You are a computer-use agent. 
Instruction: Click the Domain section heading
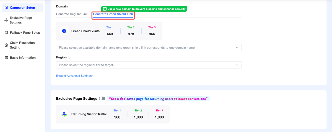(62, 6)
